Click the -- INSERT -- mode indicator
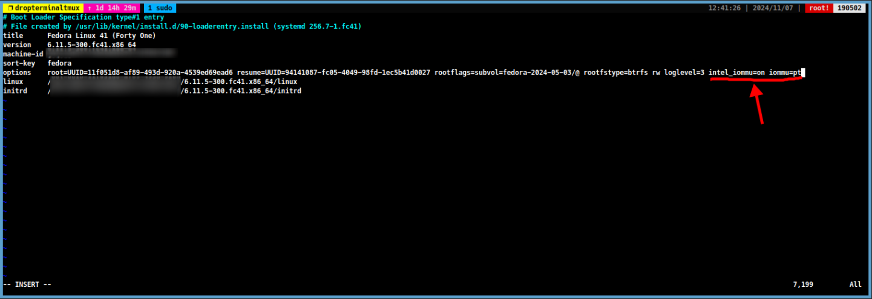The width and height of the screenshot is (872, 299). [27, 284]
